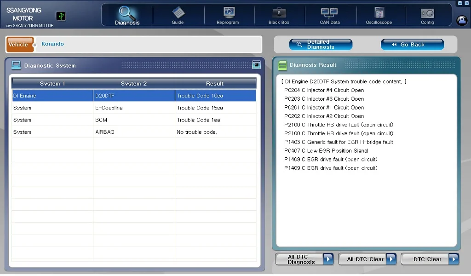Click the DTC Clear arrow icon
Image resolution: width=471 pixels, height=276 pixels.
pyautogui.click(x=454, y=259)
